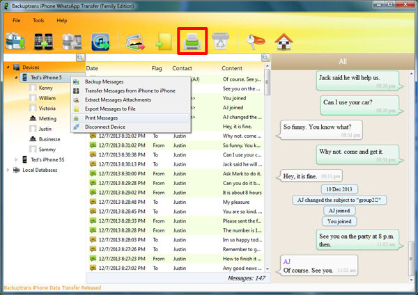Choose Transfer Messages from iPhone to iPhone
418x295 pixels.
131,90
